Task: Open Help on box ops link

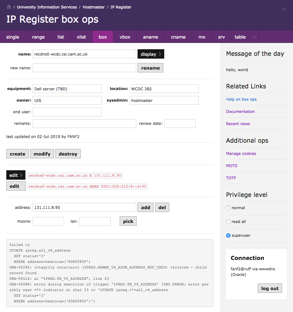Action: pyautogui.click(x=241, y=99)
